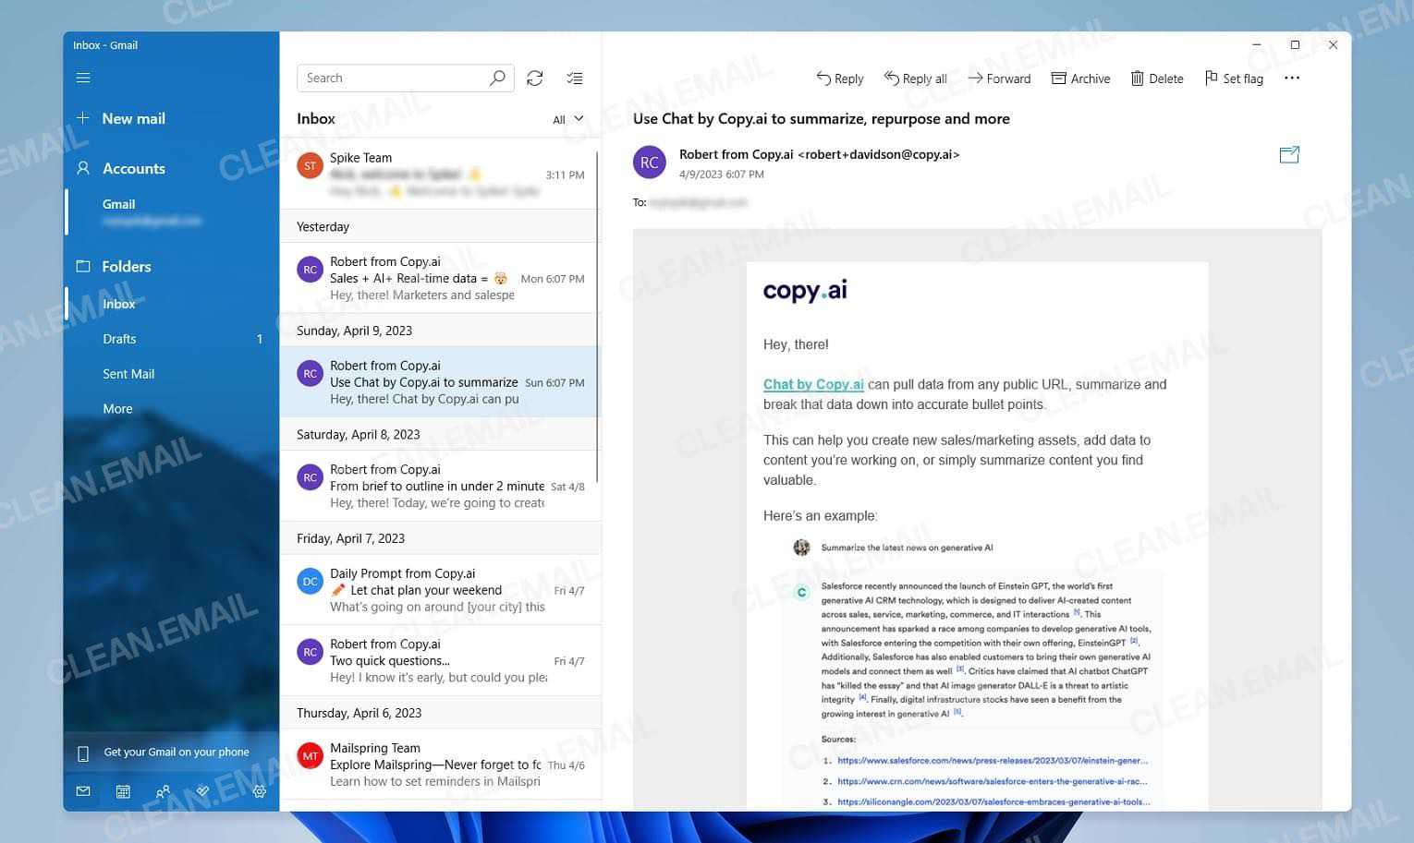This screenshot has height=843, width=1414.
Task: Click the Yesterday group header
Action: click(440, 226)
